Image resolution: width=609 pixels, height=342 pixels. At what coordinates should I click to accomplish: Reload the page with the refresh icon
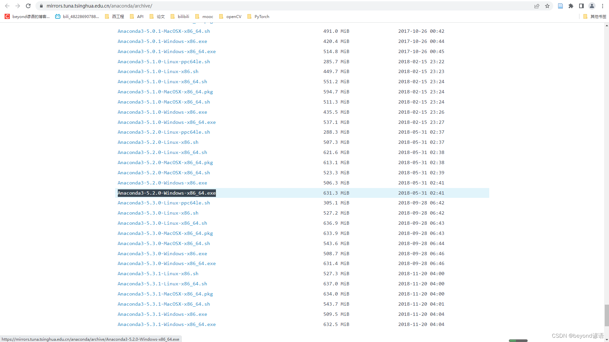28,6
